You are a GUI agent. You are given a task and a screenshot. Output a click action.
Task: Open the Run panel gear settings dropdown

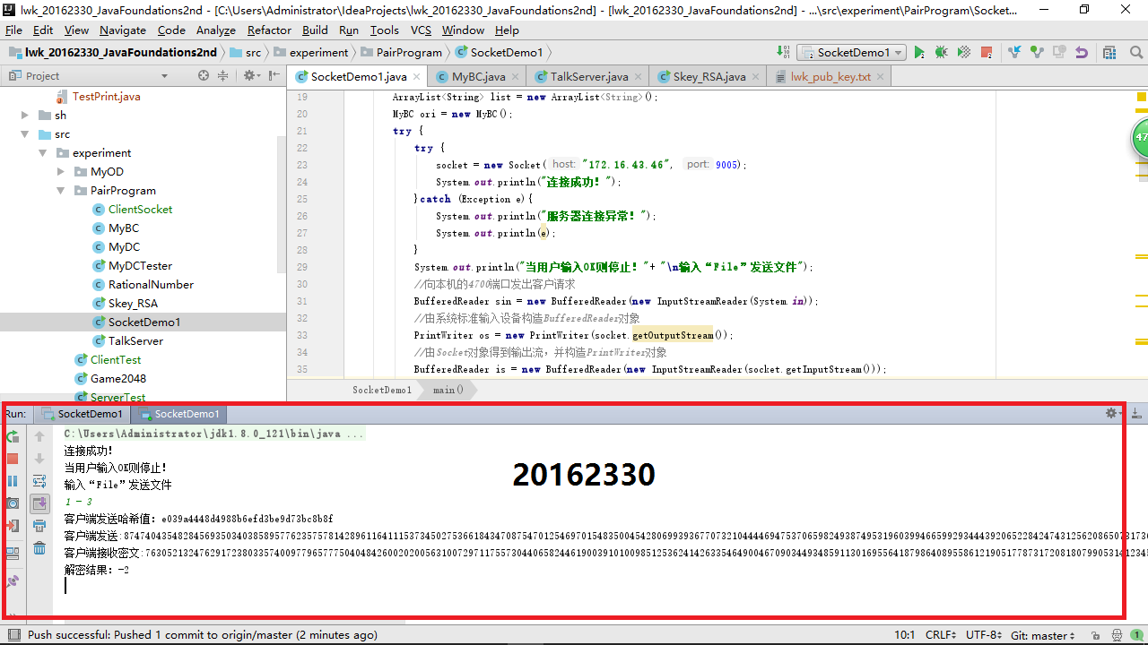coord(1113,414)
